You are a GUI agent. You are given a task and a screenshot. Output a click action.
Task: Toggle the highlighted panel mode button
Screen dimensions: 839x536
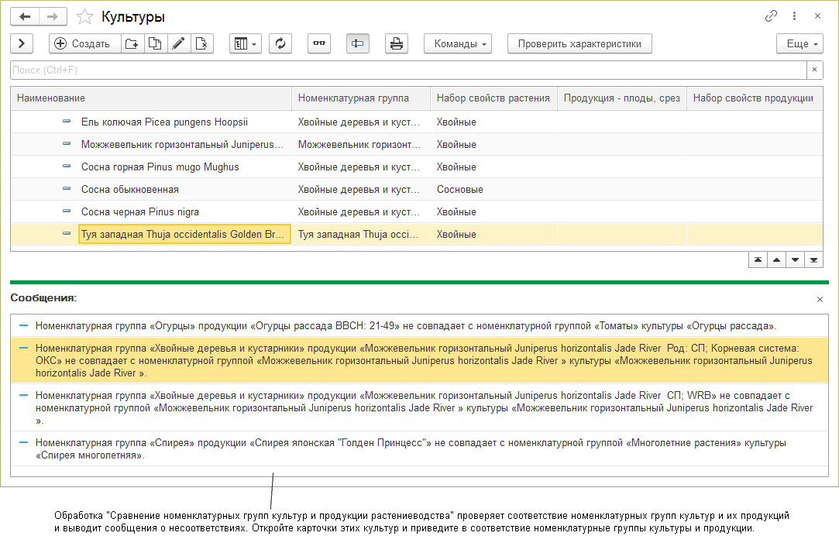pyautogui.click(x=357, y=43)
